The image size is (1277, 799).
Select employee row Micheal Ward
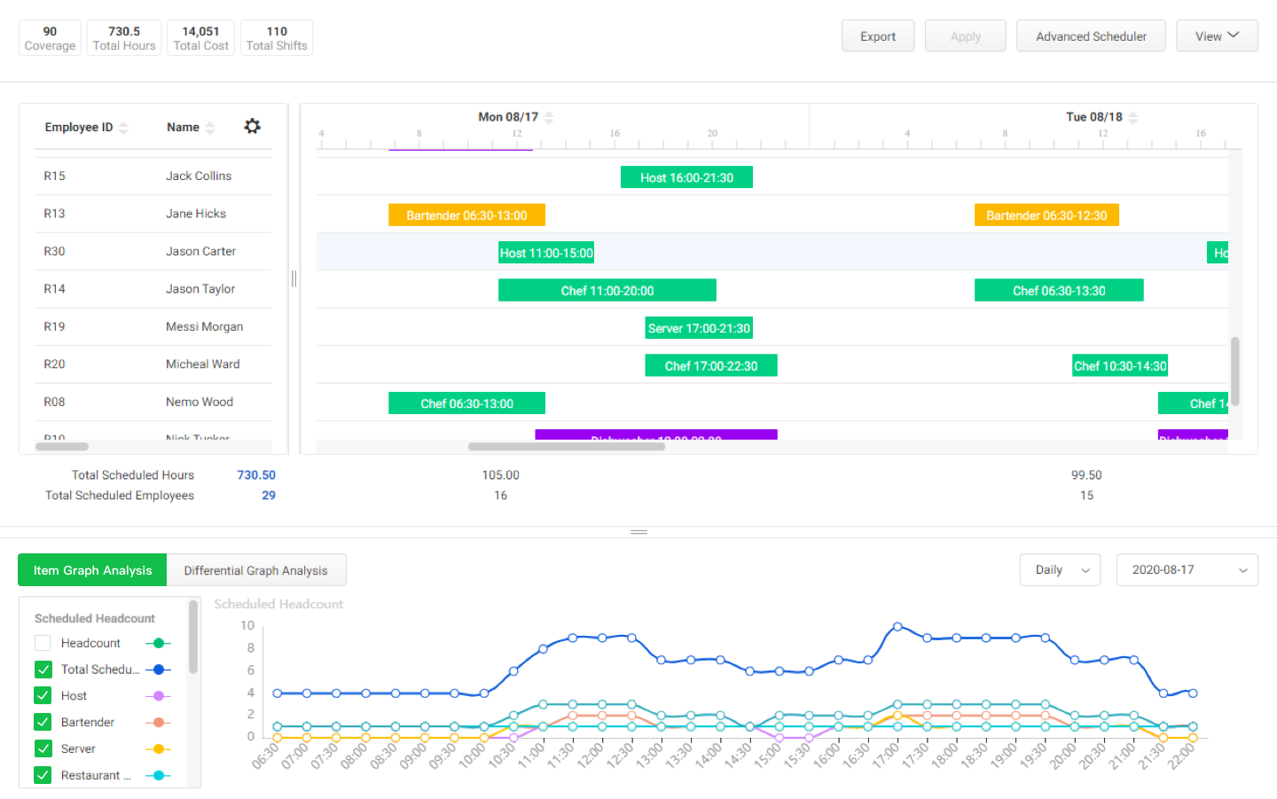[x=153, y=364]
